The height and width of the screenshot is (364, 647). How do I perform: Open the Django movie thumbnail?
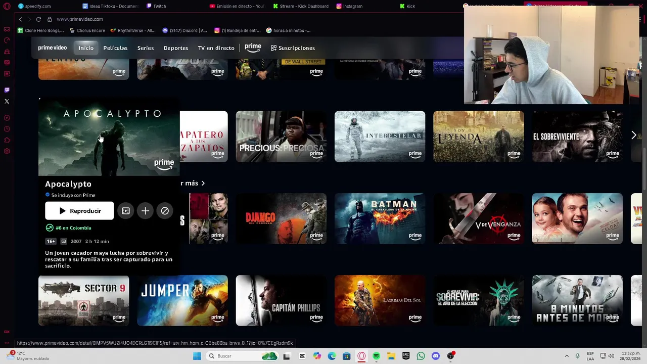[281, 218]
